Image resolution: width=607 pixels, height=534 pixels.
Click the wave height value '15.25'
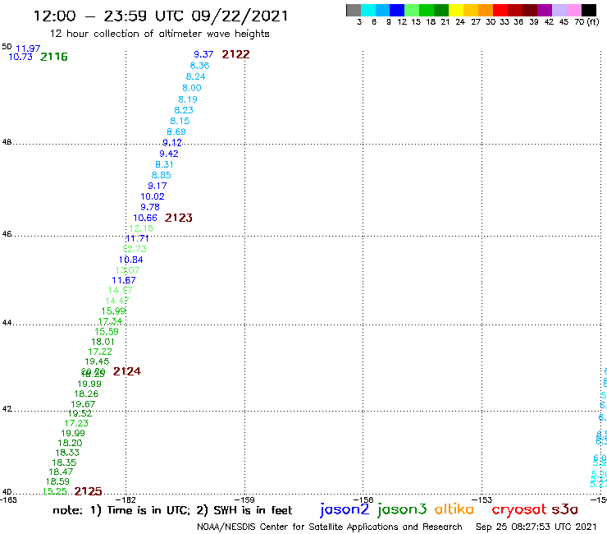pos(55,491)
